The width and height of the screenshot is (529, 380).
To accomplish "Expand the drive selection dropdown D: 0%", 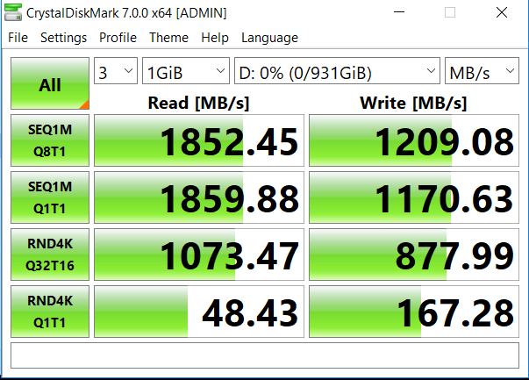I will 337,70.
